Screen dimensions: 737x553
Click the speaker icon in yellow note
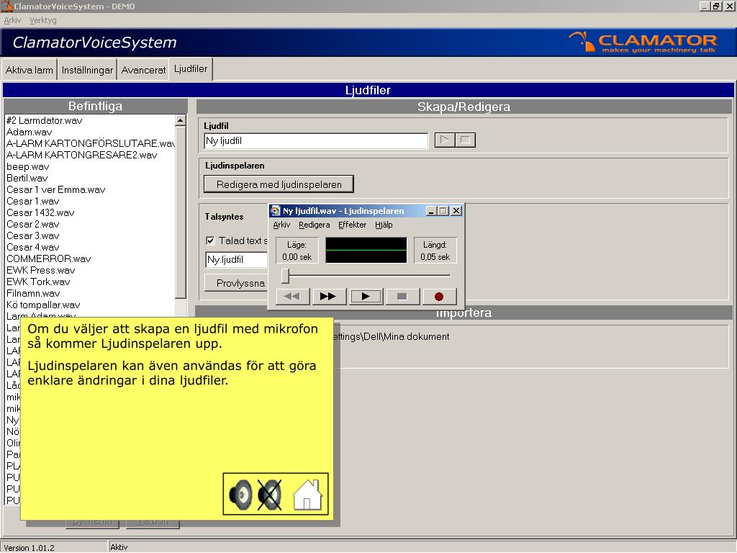[241, 495]
